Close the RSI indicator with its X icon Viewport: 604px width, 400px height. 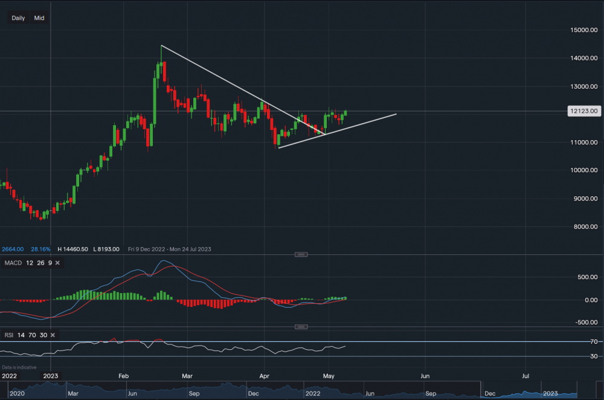[x=53, y=335]
